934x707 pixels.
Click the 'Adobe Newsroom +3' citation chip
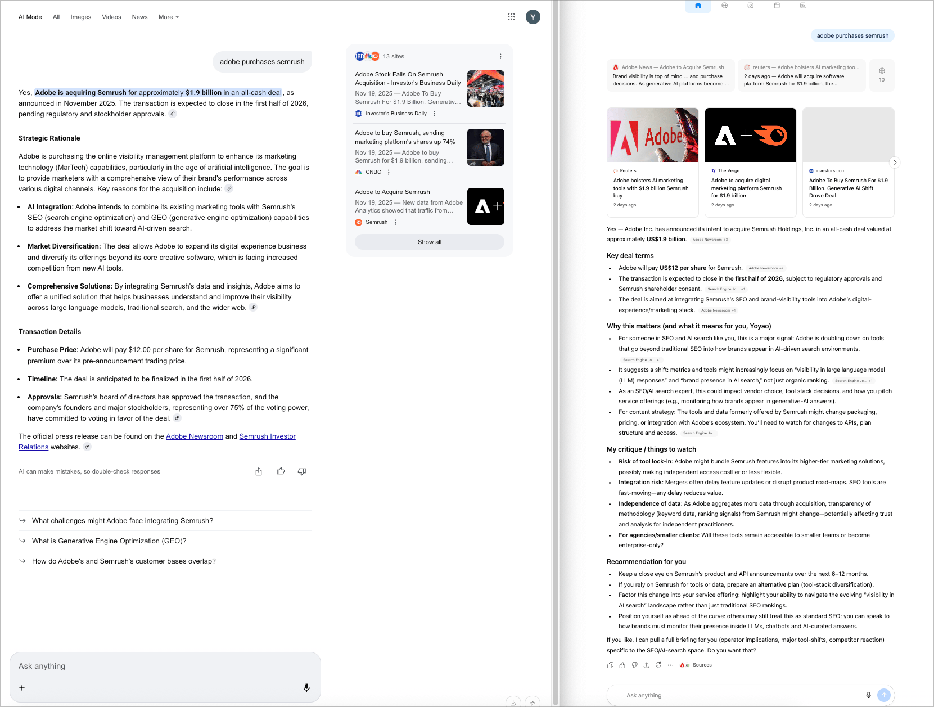click(x=710, y=240)
